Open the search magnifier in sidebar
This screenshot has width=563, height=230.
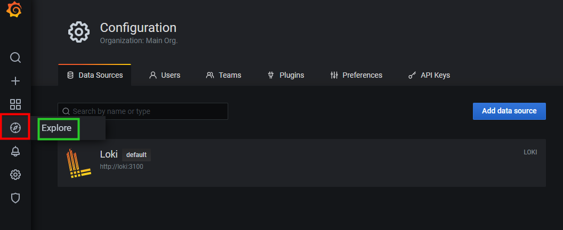pyautogui.click(x=15, y=57)
